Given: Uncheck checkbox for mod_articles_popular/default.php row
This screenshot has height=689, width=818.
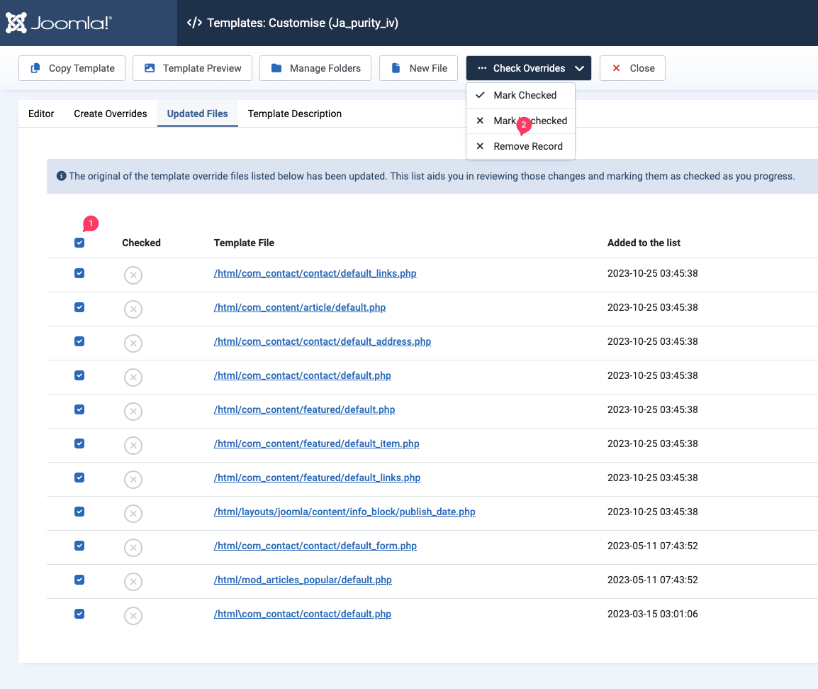Looking at the screenshot, I should [79, 580].
